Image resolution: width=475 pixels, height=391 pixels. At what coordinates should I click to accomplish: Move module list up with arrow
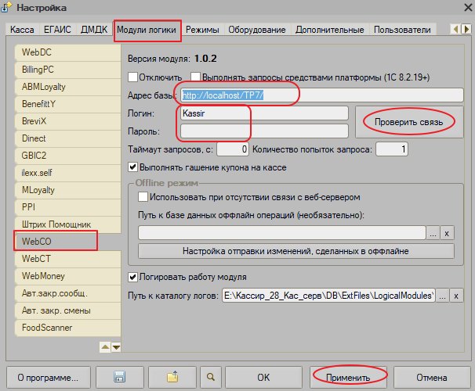[x=105, y=347]
